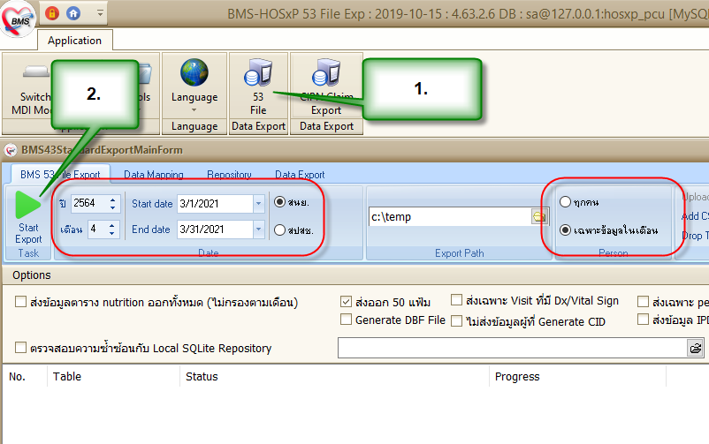This screenshot has width=709, height=444.
Task: Check the ส่งเฉพาะ pe... checkbox
Action: click(643, 301)
